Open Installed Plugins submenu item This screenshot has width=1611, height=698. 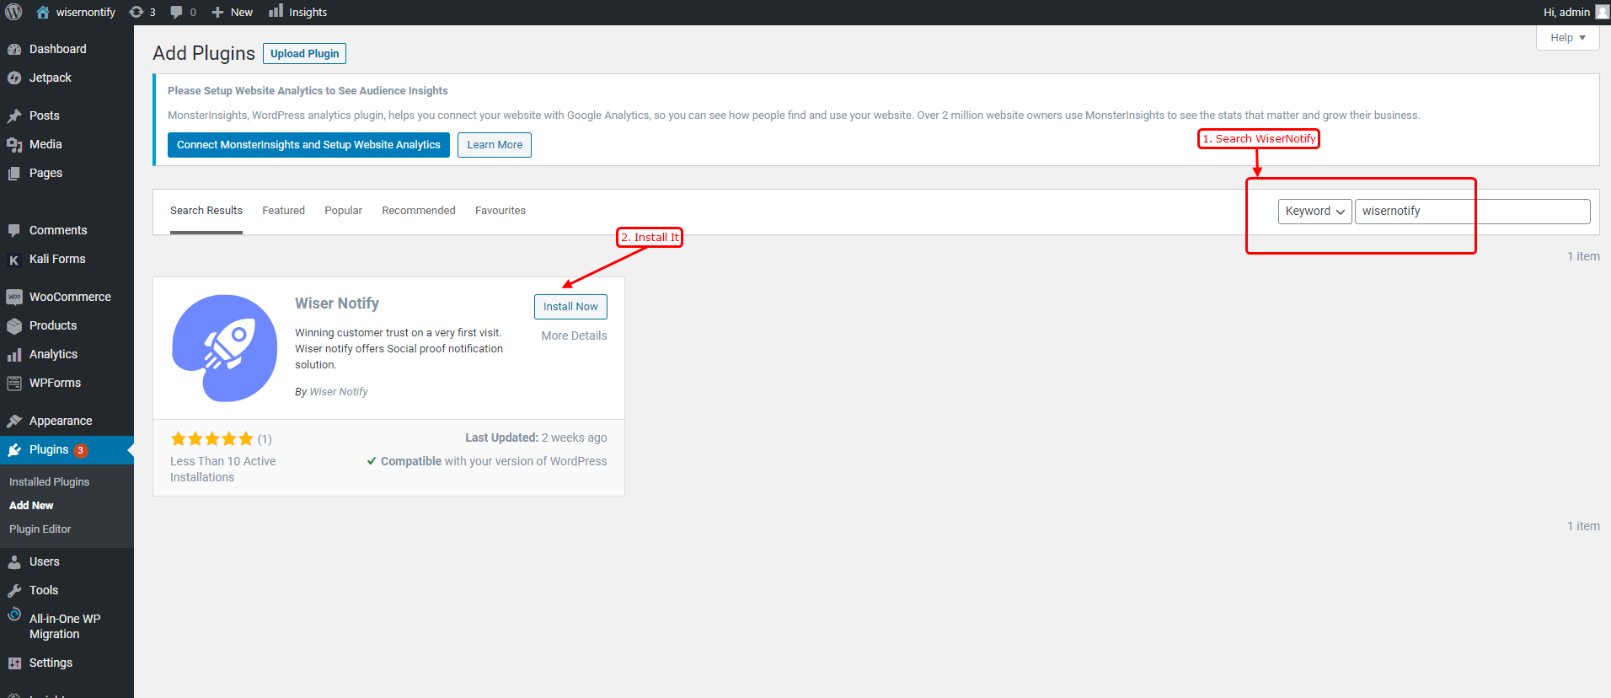(x=49, y=482)
